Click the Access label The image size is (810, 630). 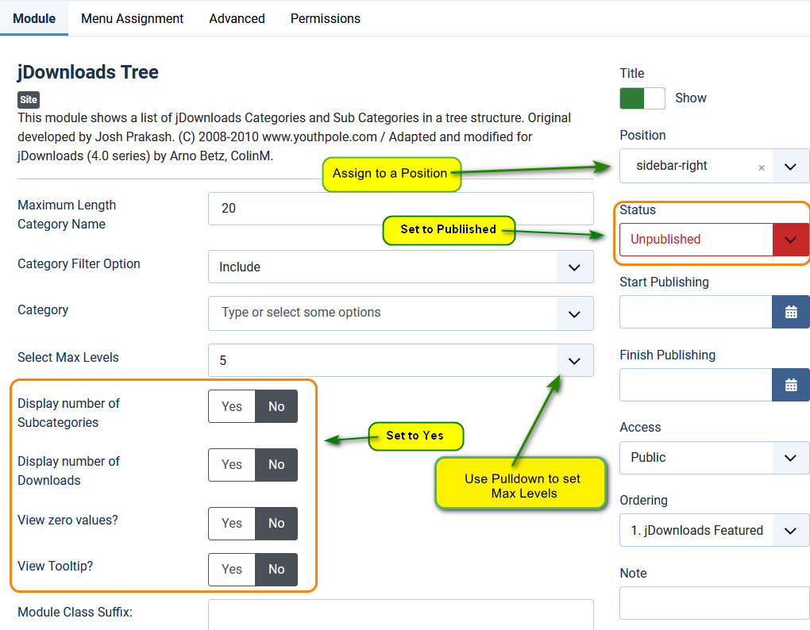click(x=640, y=427)
